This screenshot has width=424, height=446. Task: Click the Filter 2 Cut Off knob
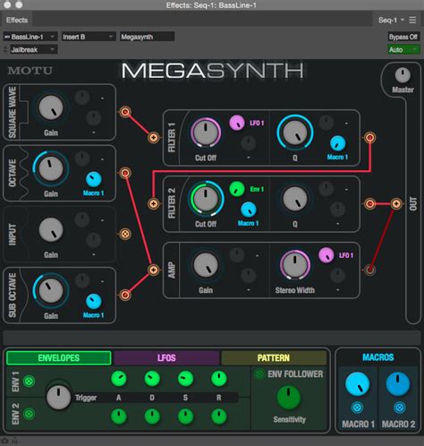tap(206, 199)
